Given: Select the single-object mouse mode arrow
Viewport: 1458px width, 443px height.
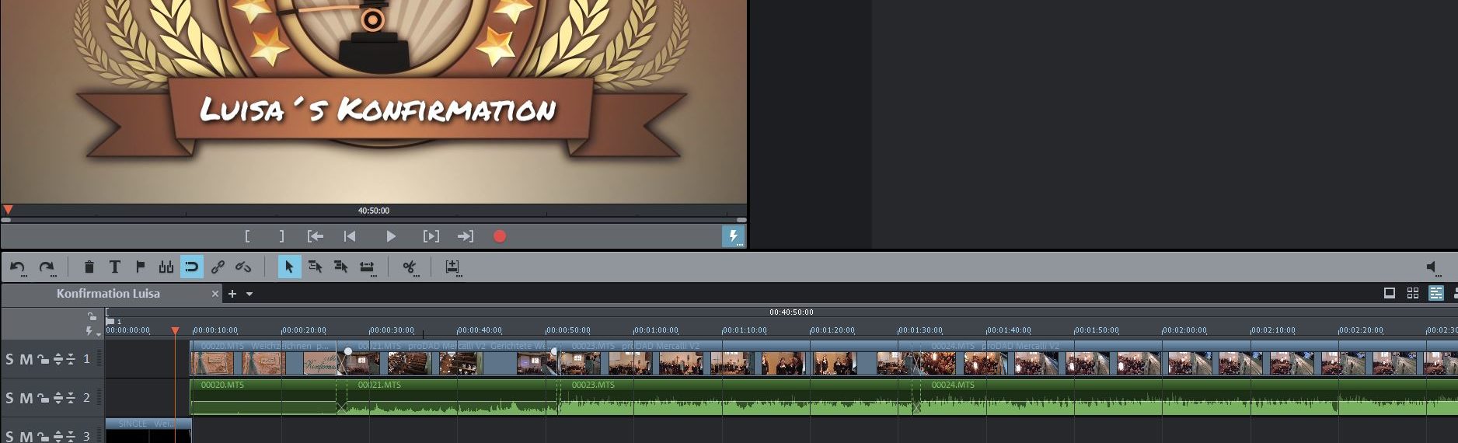Looking at the screenshot, I should (x=289, y=267).
